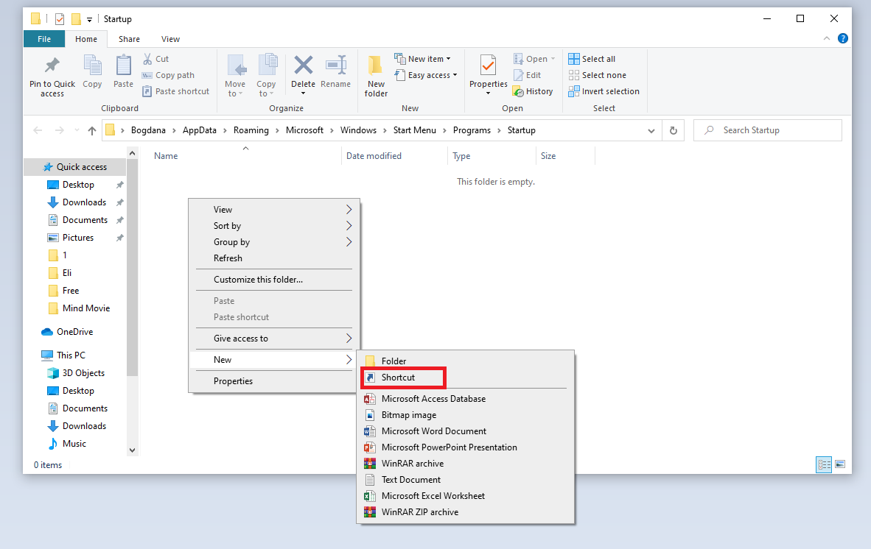Refresh the folder with the address bar refresh icon
The width and height of the screenshot is (871, 549).
pyautogui.click(x=673, y=130)
